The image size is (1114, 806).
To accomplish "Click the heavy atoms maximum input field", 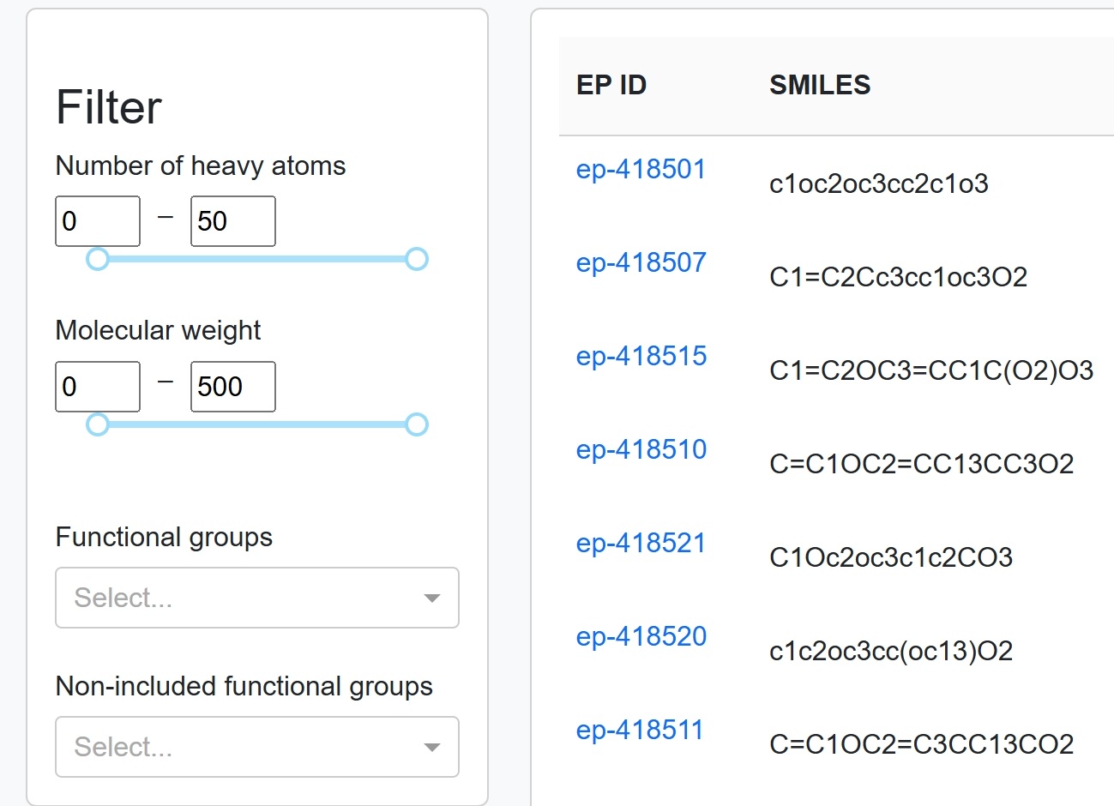I will pos(233,221).
